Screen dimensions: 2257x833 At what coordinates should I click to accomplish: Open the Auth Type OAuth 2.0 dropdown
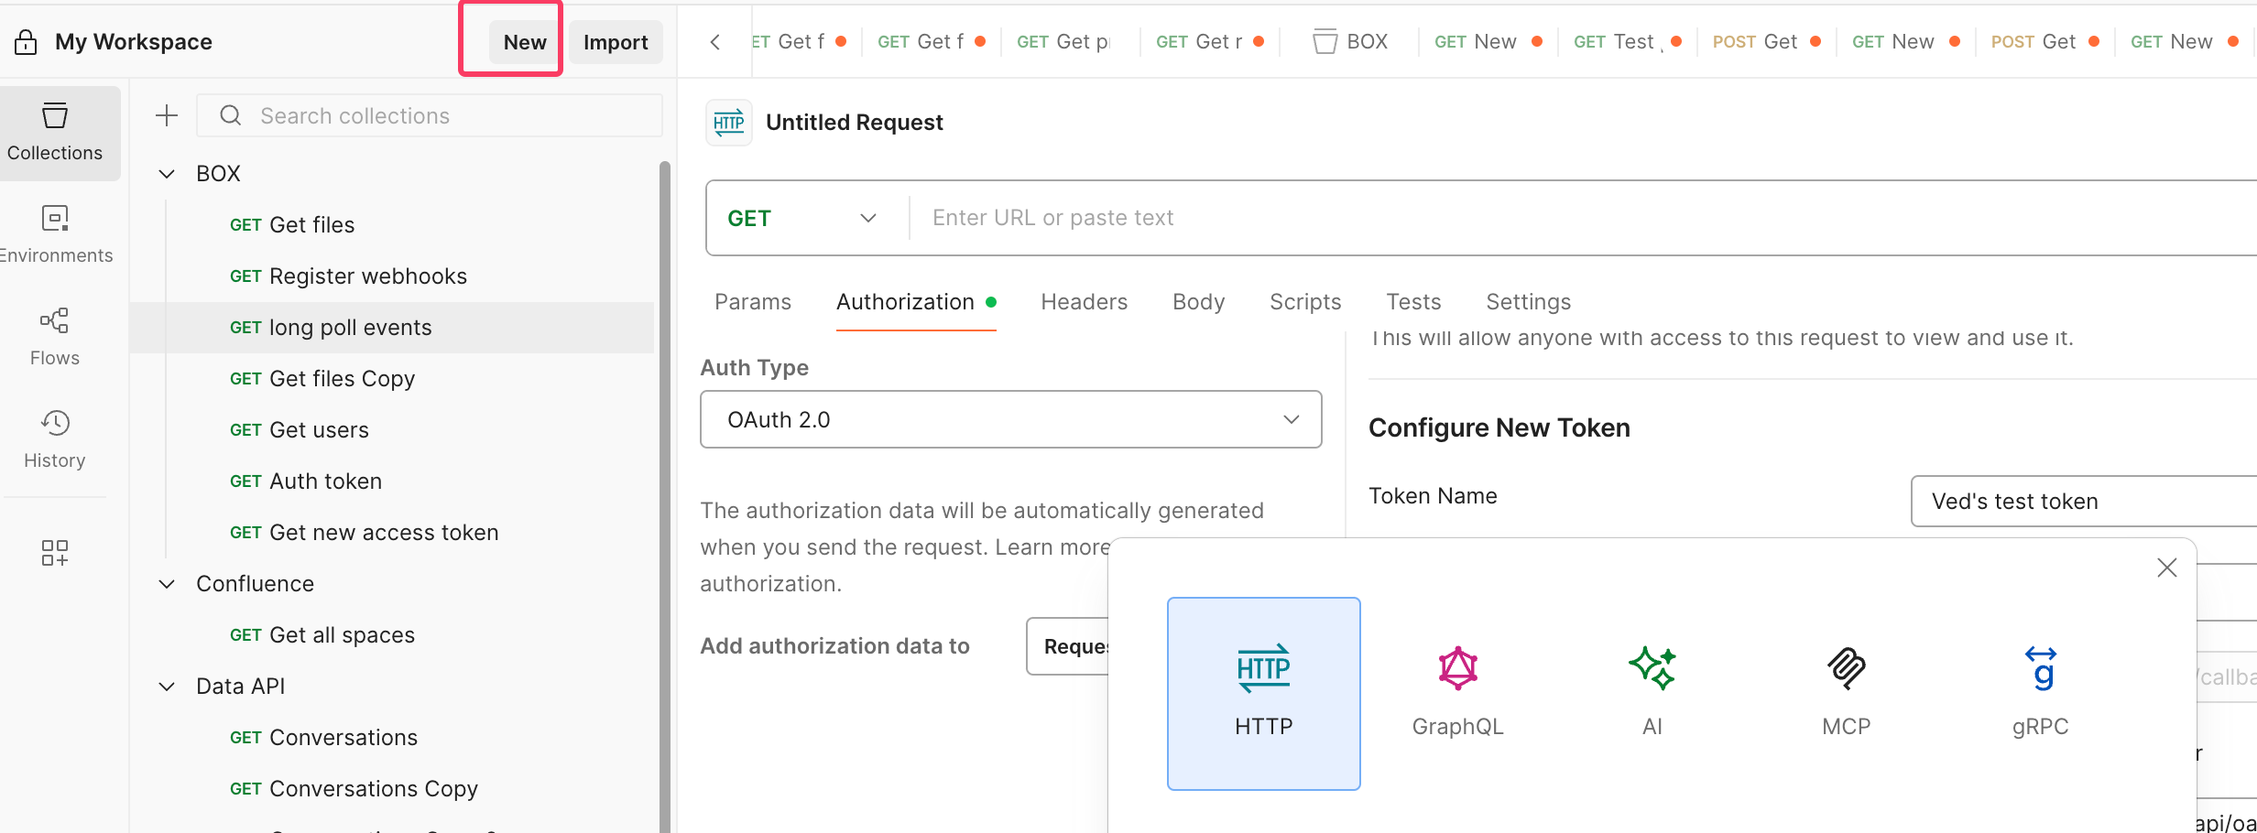click(1011, 419)
